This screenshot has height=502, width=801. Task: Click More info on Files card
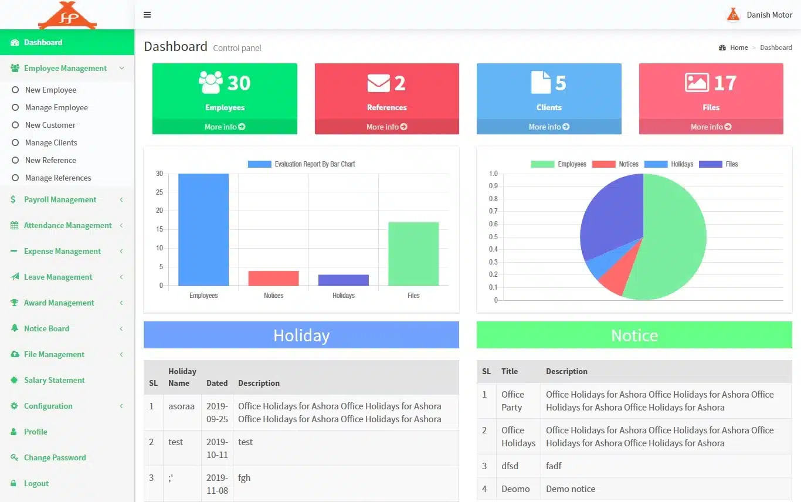(x=711, y=127)
